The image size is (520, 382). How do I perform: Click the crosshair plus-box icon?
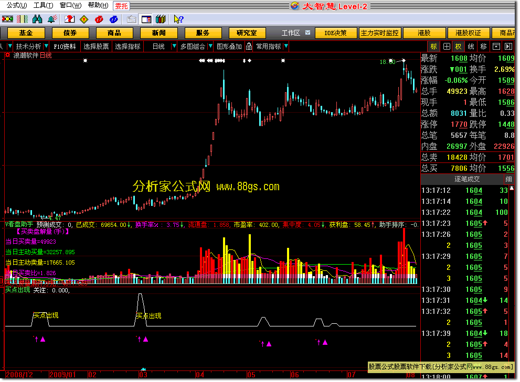point(447,47)
